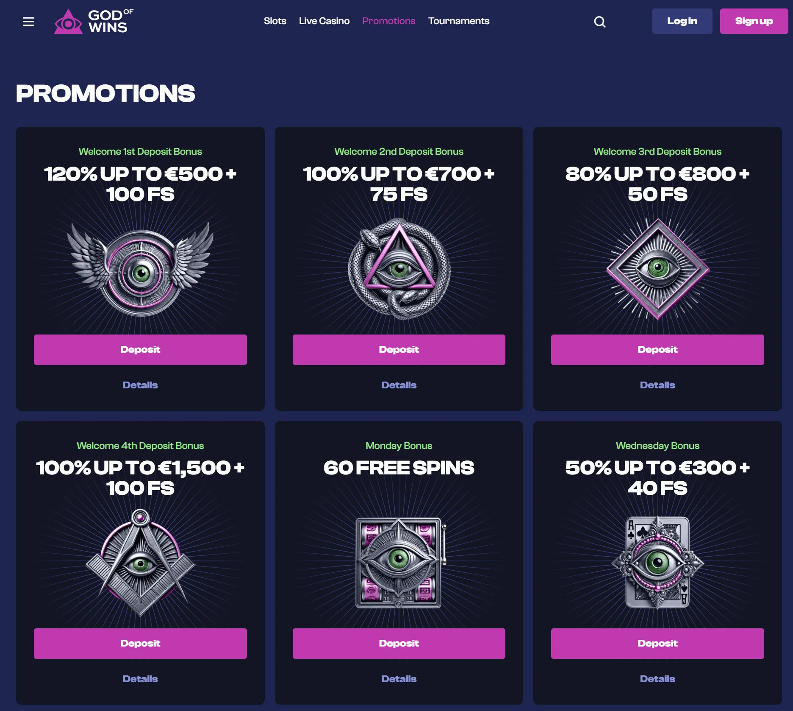
Task: Select the Promotions nav item
Action: [x=389, y=21]
